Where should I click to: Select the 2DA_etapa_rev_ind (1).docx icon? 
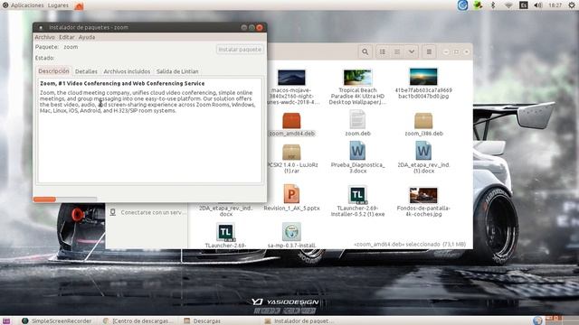423,151
